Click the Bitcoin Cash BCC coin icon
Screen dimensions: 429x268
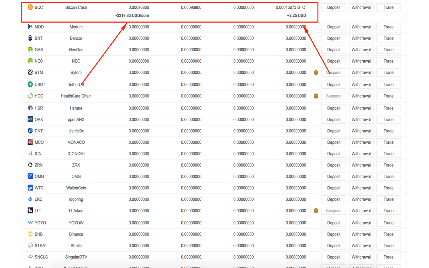30,7
